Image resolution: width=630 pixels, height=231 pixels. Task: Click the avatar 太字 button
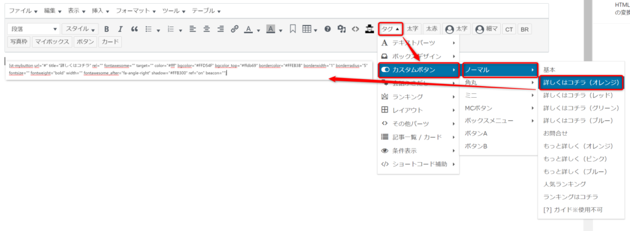pos(457,29)
